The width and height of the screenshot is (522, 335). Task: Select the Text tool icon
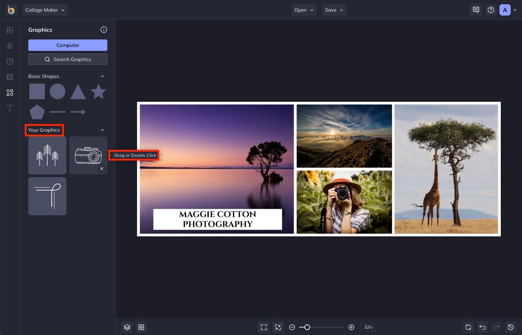[x=10, y=108]
